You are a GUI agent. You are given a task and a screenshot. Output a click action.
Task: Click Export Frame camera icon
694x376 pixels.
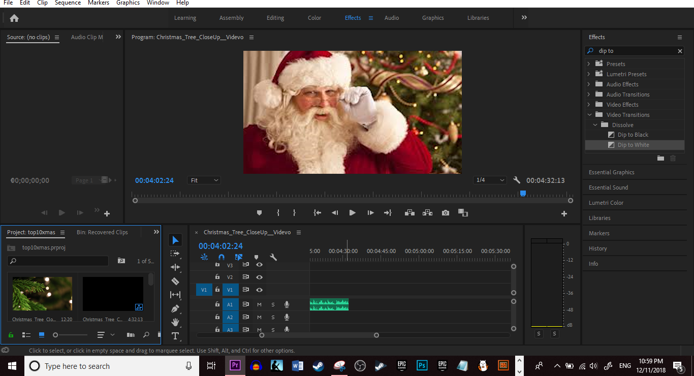pyautogui.click(x=446, y=213)
